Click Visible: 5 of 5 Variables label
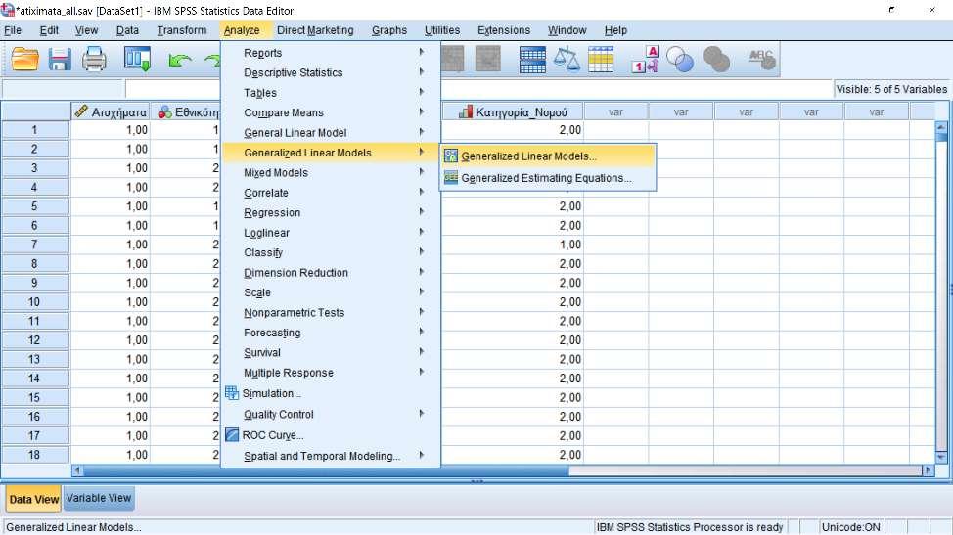The width and height of the screenshot is (953, 535). tap(891, 89)
